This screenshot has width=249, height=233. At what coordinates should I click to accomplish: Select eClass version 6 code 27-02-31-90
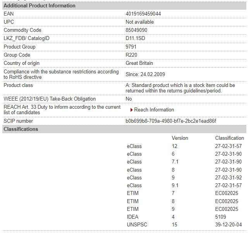(x=228, y=154)
